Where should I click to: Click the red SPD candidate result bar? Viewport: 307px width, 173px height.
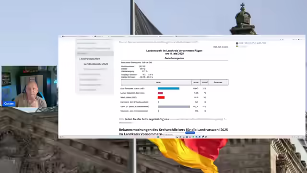(161, 98)
